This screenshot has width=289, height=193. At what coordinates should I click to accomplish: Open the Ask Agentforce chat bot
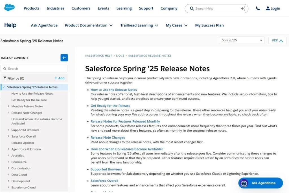(x=260, y=183)
